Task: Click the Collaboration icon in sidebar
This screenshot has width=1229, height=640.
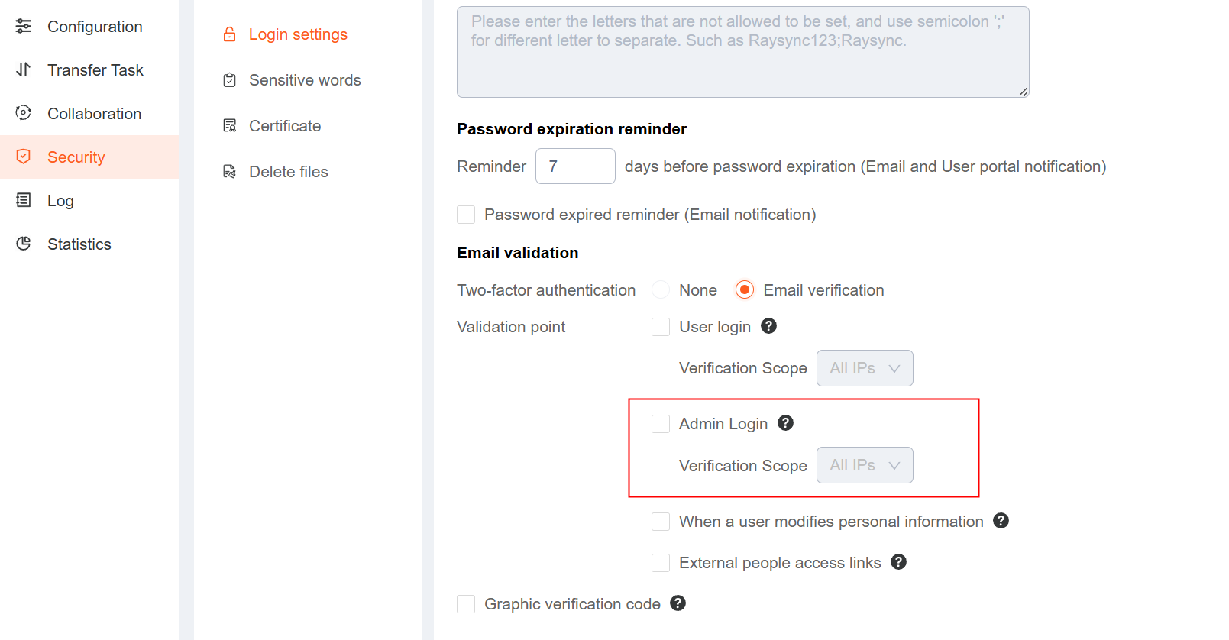Action: tap(24, 113)
